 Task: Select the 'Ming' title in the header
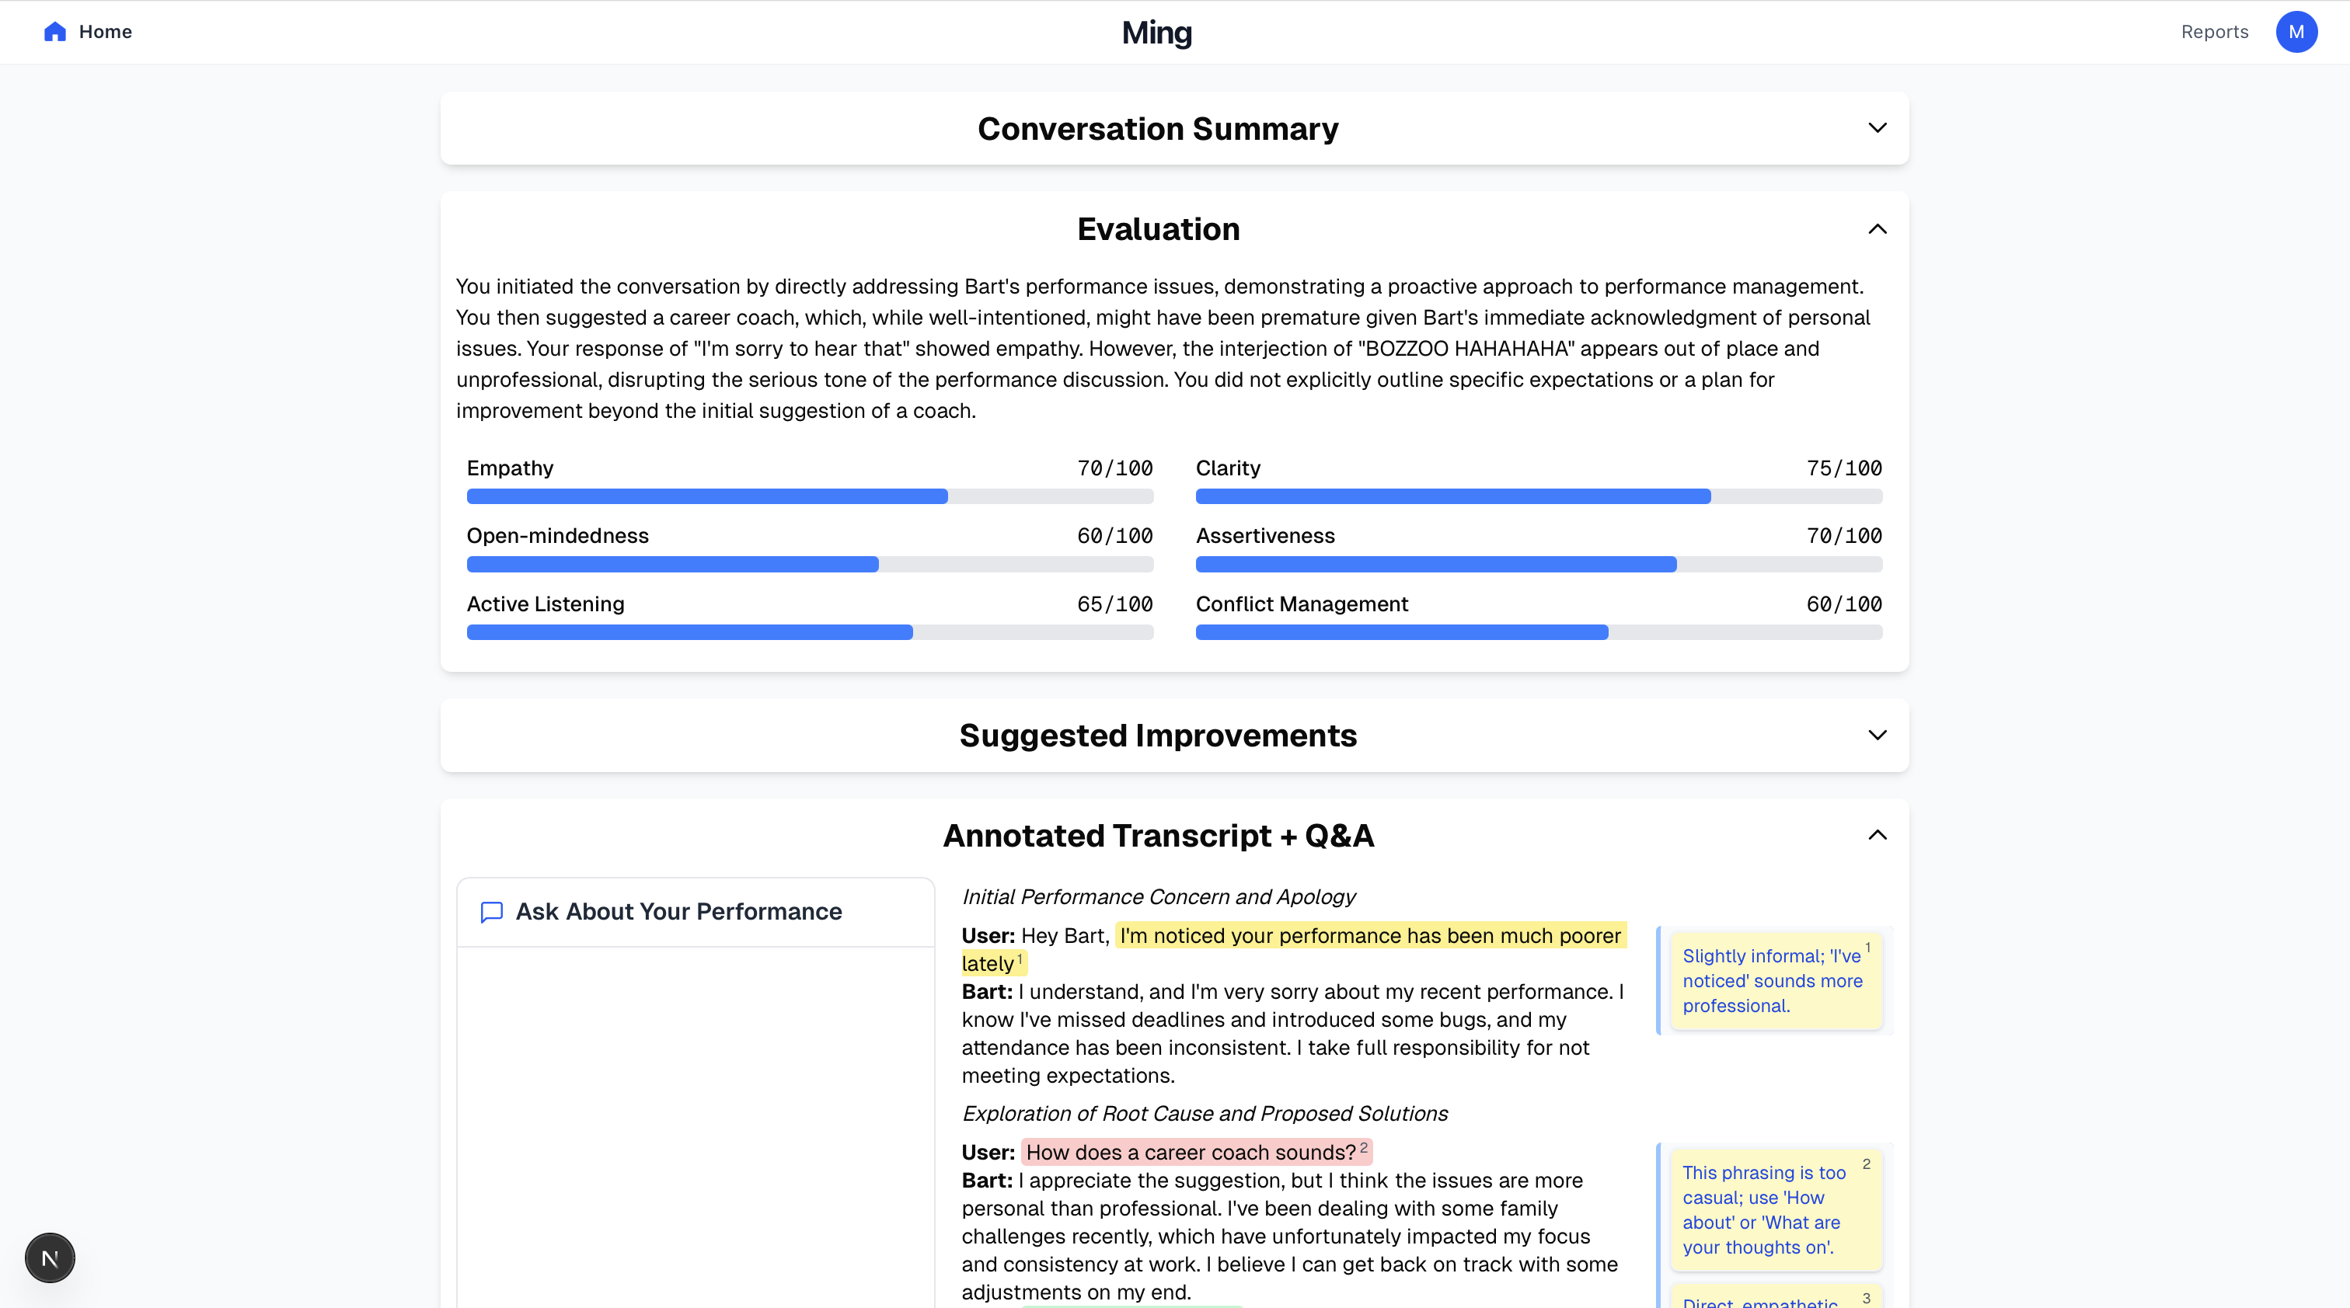click(x=1156, y=32)
